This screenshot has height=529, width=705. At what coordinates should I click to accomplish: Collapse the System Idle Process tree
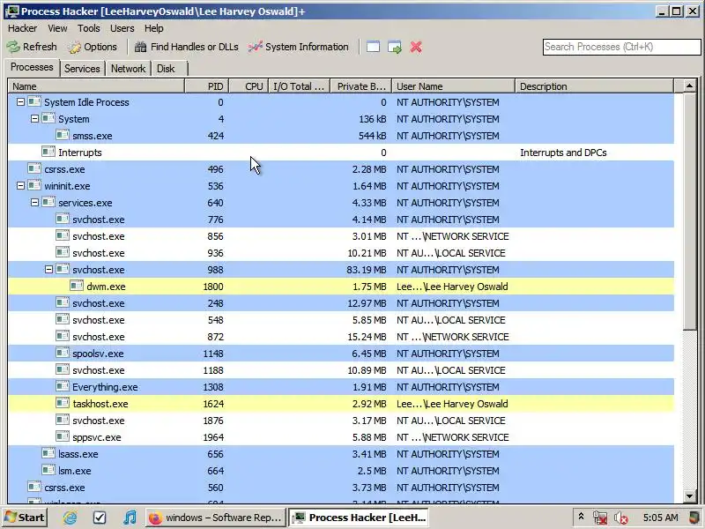click(x=20, y=102)
